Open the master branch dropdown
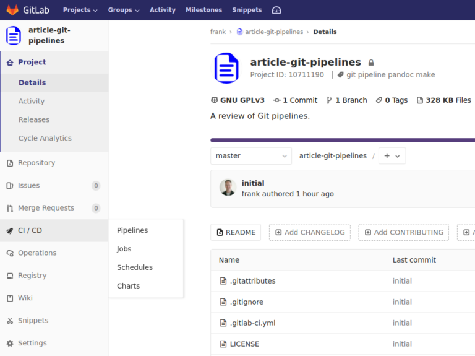Viewport: 475px width, 356px height. point(251,156)
